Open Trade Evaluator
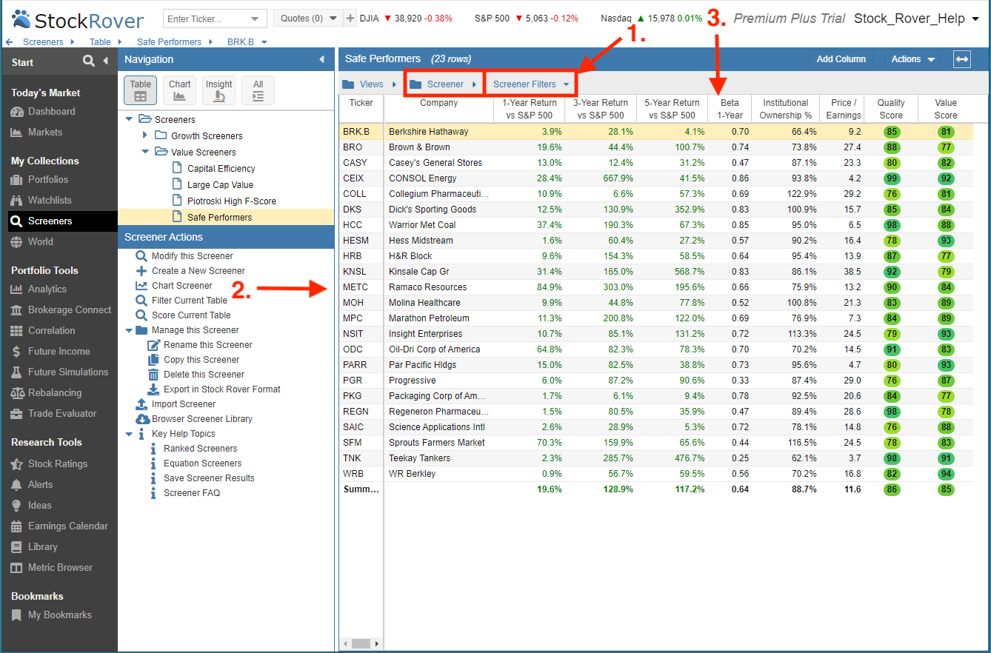Screen dimensions: 991x653 (x=62, y=414)
